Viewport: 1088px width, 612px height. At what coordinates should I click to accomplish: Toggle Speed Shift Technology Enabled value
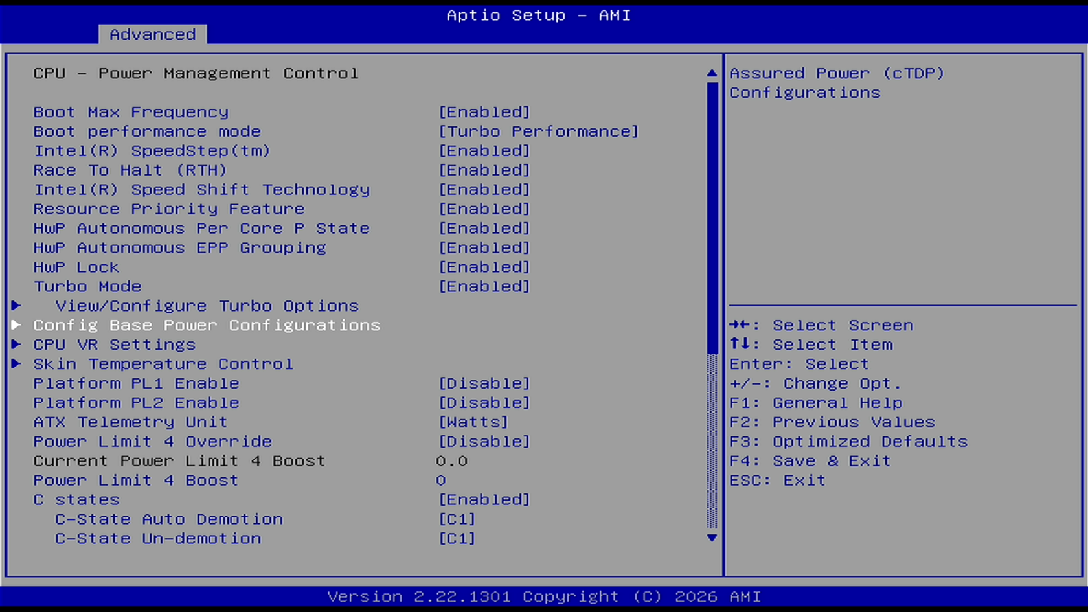click(484, 190)
